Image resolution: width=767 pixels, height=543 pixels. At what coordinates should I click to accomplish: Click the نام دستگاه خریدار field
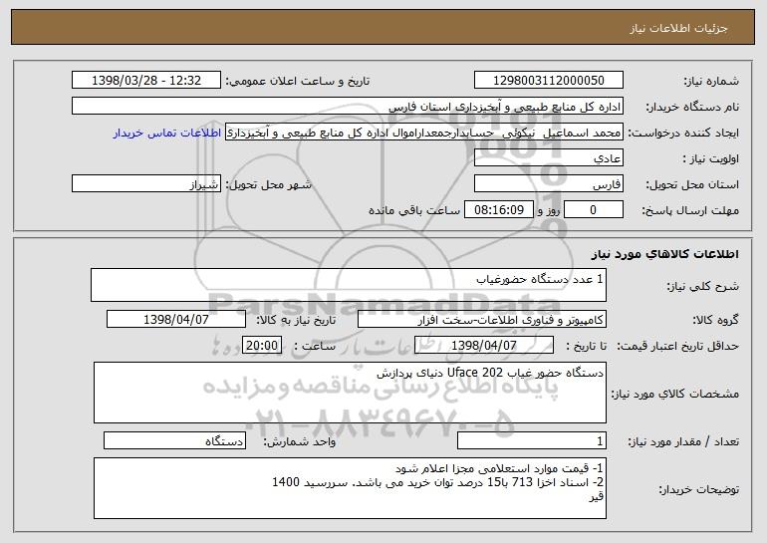click(348, 107)
